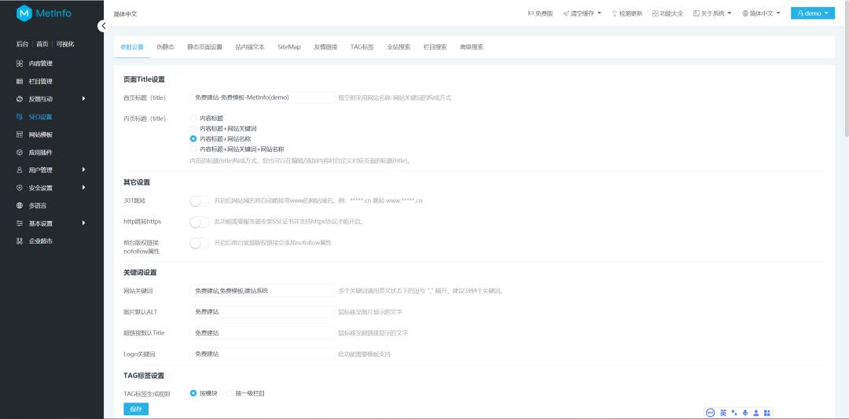
Task: Switch to the 伪静态 tab
Action: point(165,47)
